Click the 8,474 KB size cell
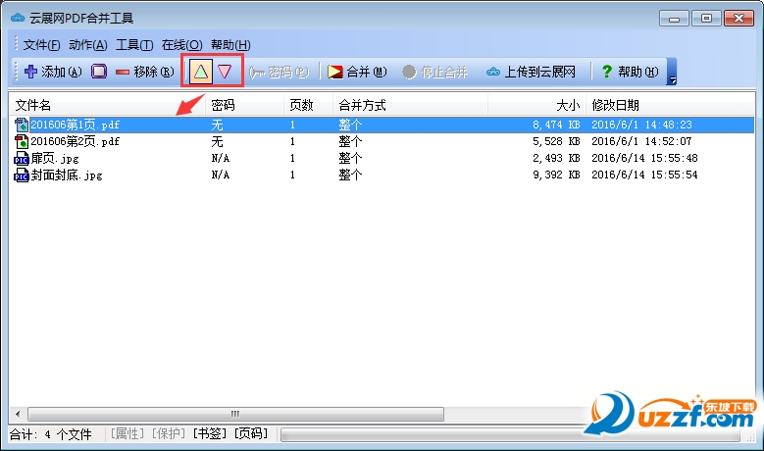Viewport: 764px width, 451px height. pos(556,125)
